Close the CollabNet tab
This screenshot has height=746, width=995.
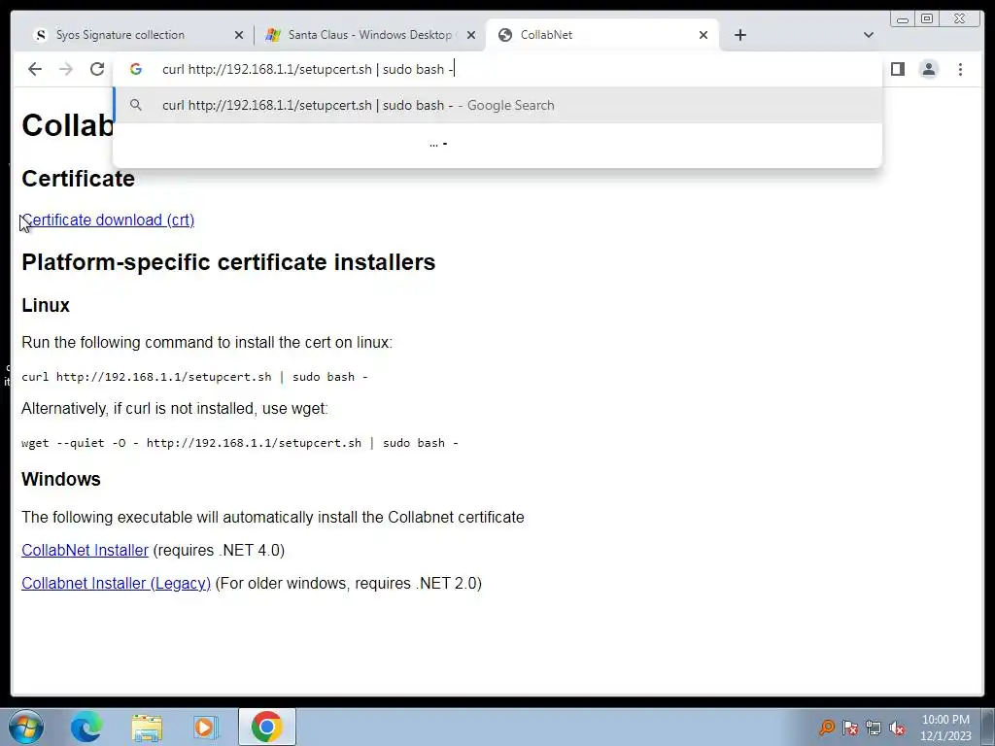(x=703, y=35)
